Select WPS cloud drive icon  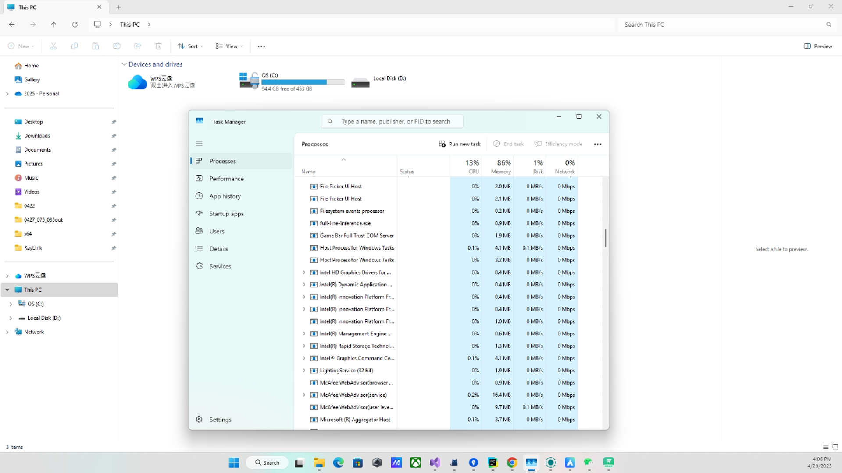(137, 82)
